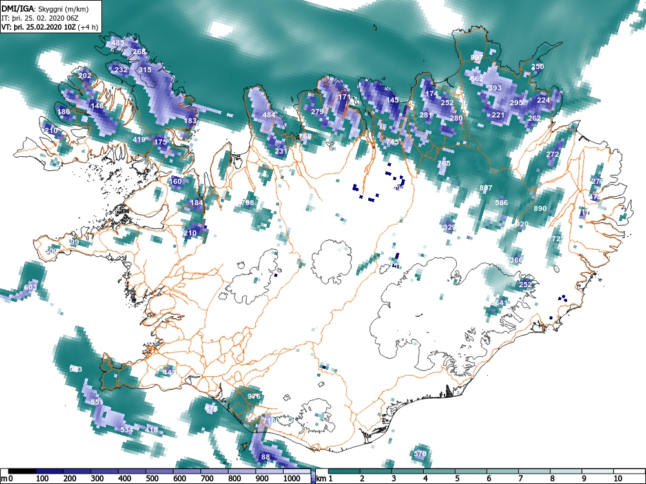Click visibility value 366

516,260
